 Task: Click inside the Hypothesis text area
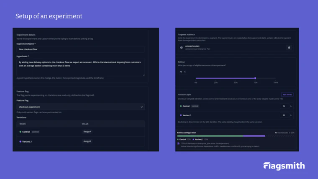80,67
